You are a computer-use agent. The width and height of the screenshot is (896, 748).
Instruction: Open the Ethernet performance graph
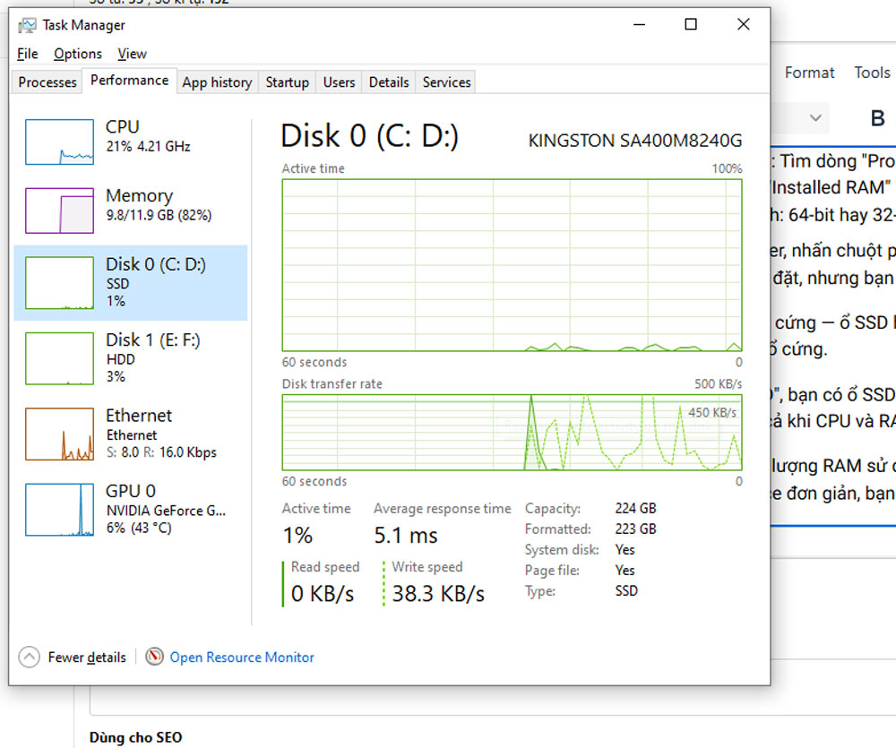[59, 434]
